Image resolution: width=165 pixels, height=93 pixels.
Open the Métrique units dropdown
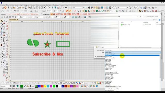click(112, 11)
